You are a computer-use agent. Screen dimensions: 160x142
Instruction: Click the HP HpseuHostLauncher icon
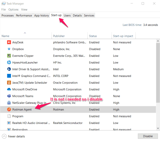[x=9, y=62]
